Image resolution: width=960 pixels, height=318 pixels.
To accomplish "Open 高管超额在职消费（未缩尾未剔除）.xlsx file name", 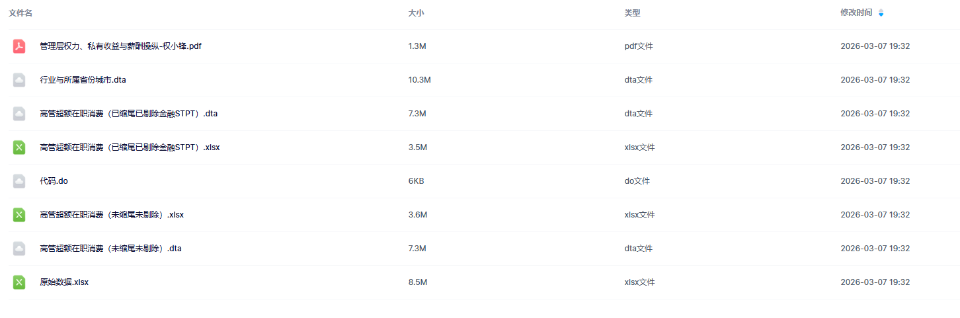I will point(112,215).
